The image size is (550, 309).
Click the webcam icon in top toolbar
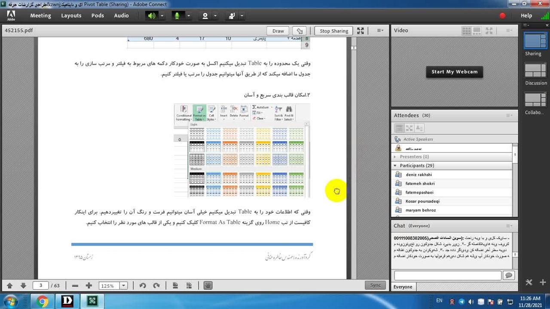click(205, 16)
